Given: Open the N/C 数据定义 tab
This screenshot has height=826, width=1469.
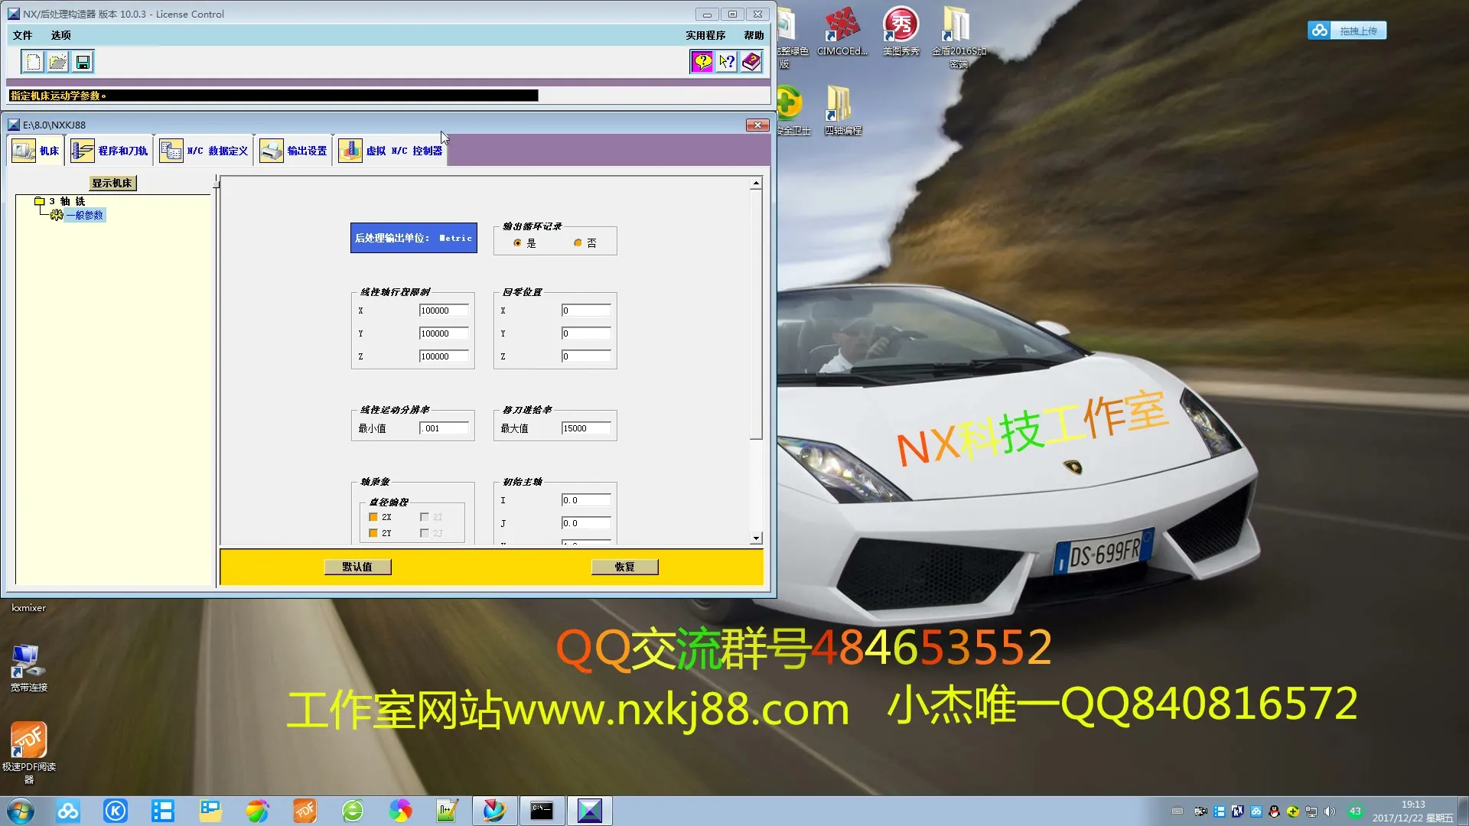Looking at the screenshot, I should 204,151.
